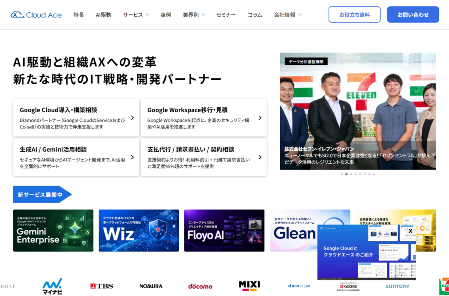Image resolution: width=449 pixels, height=296 pixels.
Task: Click arrow on 支払代行 card
Action: [x=260, y=157]
